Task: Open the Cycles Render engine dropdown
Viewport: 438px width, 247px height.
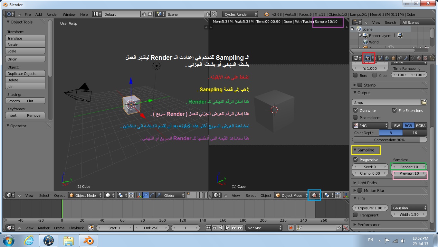Action: click(x=240, y=14)
